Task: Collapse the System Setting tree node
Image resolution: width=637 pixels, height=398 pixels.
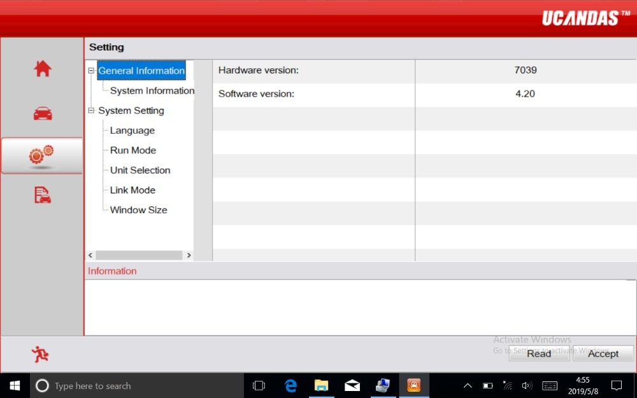Action: [x=91, y=110]
